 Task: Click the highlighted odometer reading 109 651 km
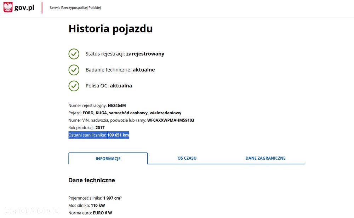pos(118,135)
